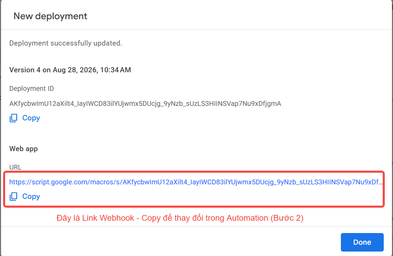Viewport: 393px width, 256px height.
Task: Click the Version 4 heading text
Action: tap(70, 70)
